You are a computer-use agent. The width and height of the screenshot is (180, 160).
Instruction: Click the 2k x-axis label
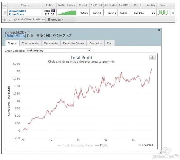[x=78, y=140]
